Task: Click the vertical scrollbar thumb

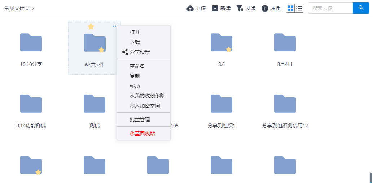Action: point(370,177)
